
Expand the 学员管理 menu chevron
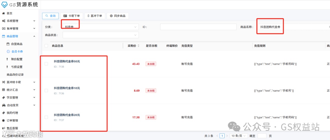pos(34,98)
